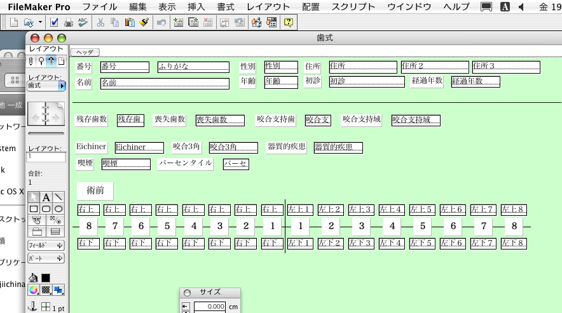
Task: Select the ふりがな field
Action: tap(193, 67)
